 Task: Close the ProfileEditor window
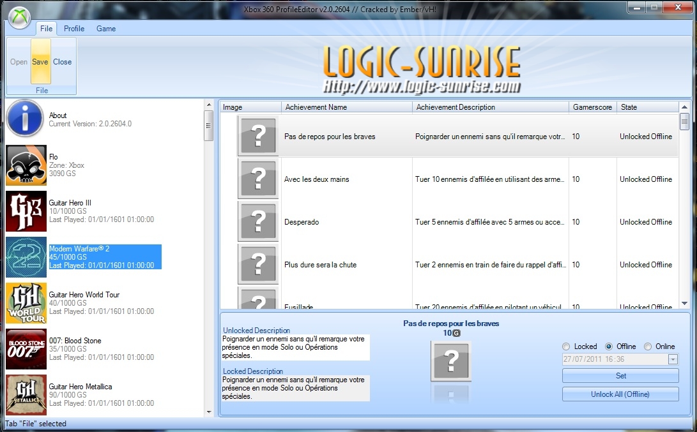(678, 8)
